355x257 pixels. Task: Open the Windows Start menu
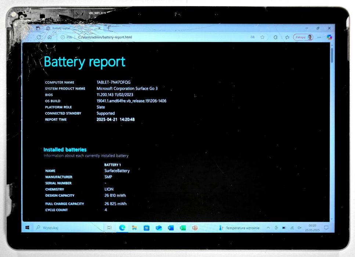[x=28, y=228]
